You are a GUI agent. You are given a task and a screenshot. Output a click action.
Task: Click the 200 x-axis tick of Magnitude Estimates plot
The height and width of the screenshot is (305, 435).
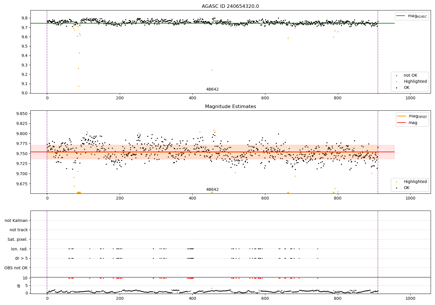(120, 198)
